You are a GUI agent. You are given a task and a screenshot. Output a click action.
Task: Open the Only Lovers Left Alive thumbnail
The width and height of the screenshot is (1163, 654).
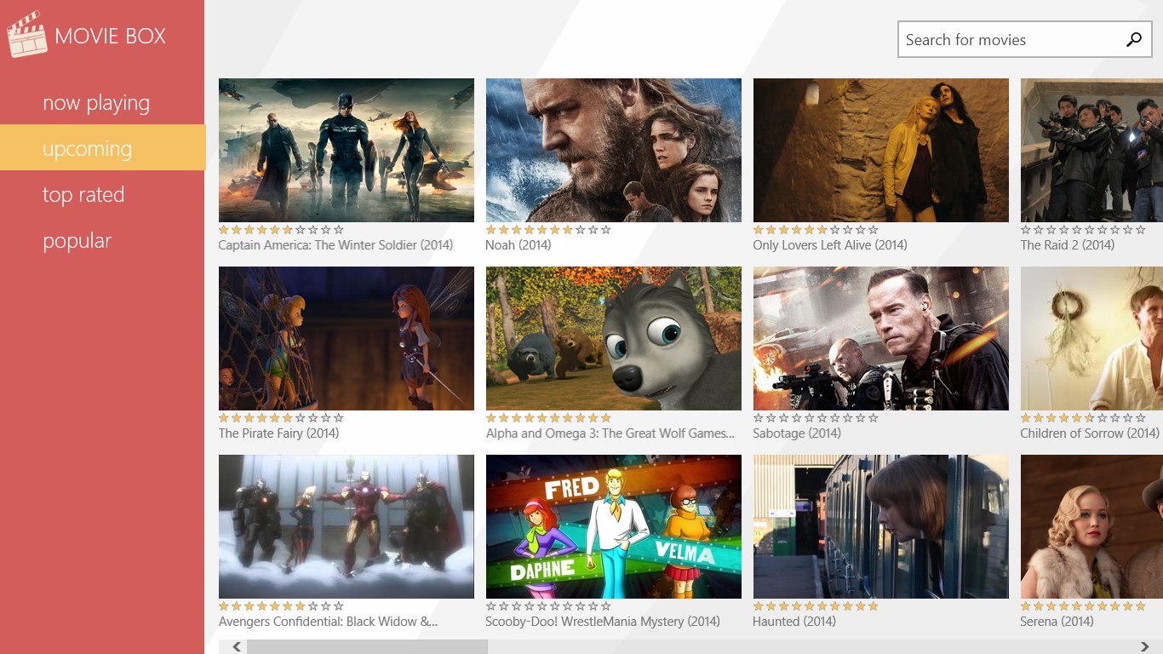tap(881, 150)
